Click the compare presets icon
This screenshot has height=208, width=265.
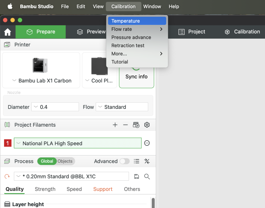pos(147,161)
